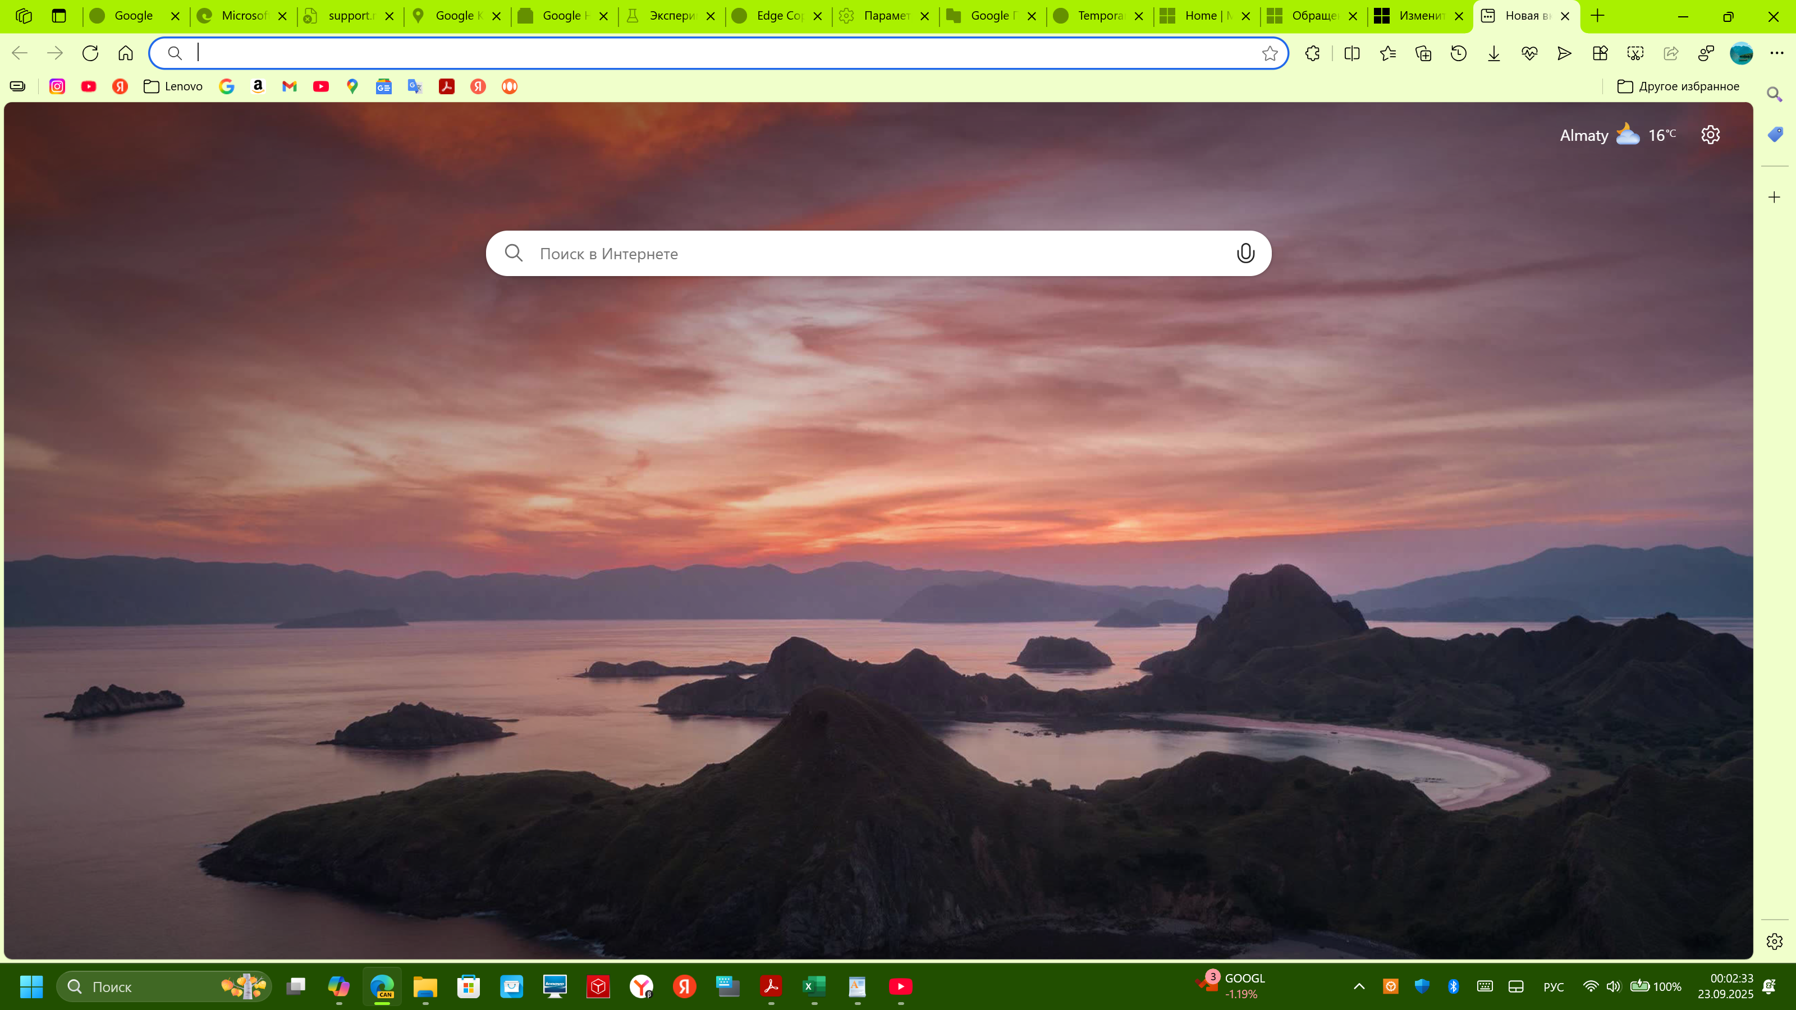Open browsing History clock icon

(x=1459, y=54)
